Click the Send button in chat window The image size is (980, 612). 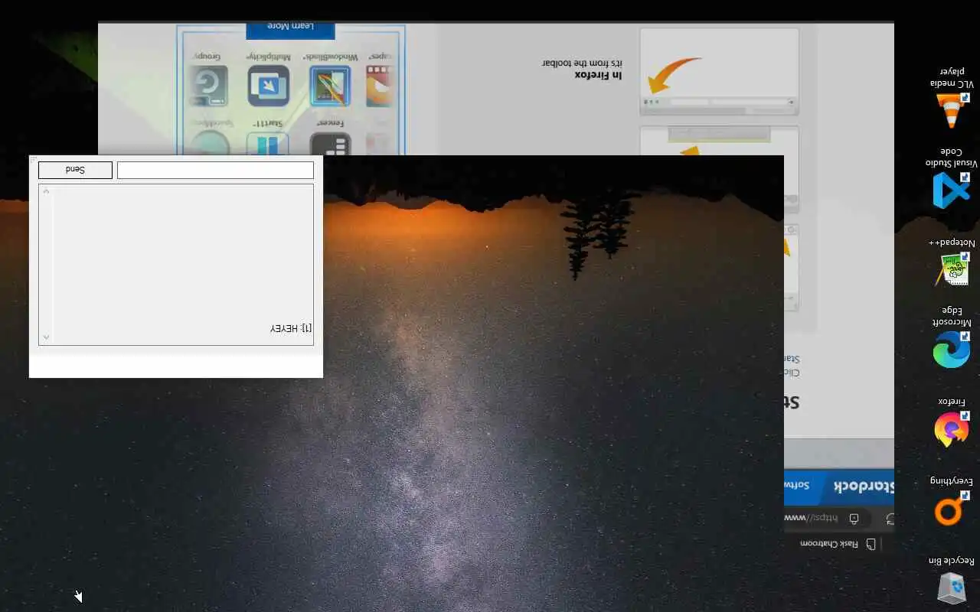tap(75, 170)
